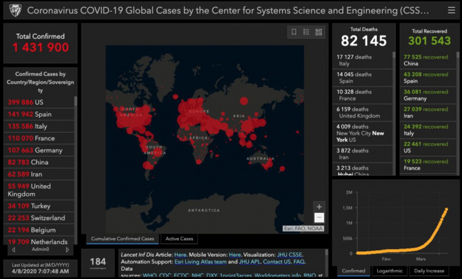Open the basemap gallery grid icon
This screenshot has width=462, height=279.
pos(319,32)
